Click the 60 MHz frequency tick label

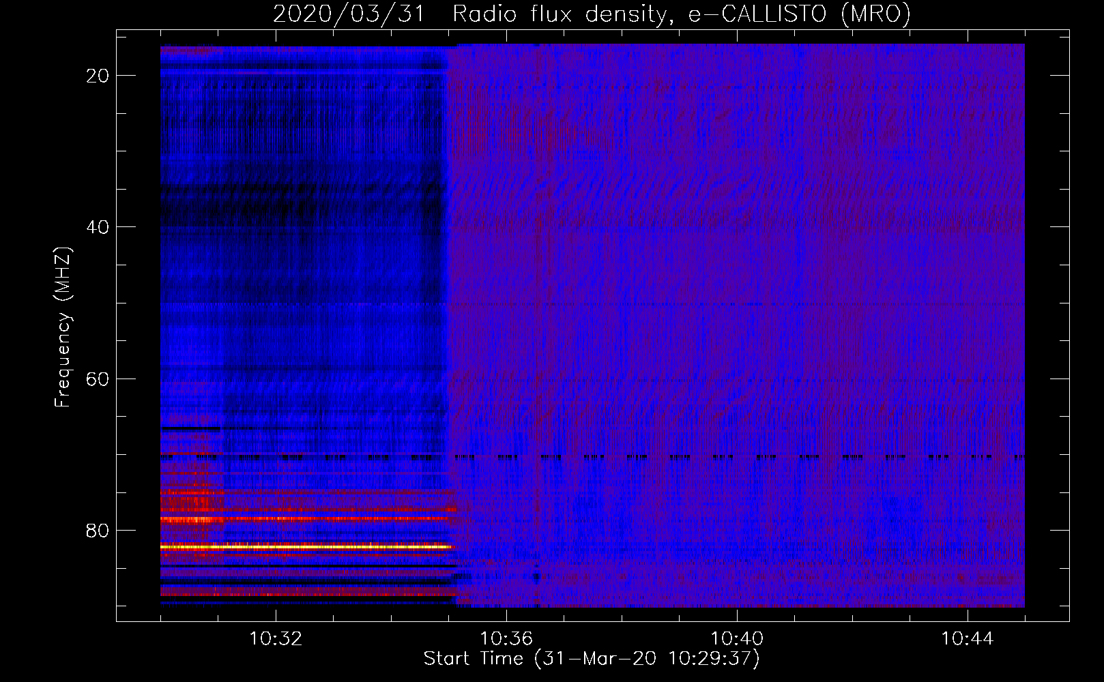(x=98, y=379)
